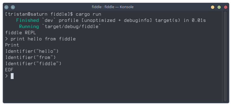Click the 'fiddle : fiddle — Konsole' window title
Image resolution: width=232 pixels, height=106 pixels.
[113, 7]
